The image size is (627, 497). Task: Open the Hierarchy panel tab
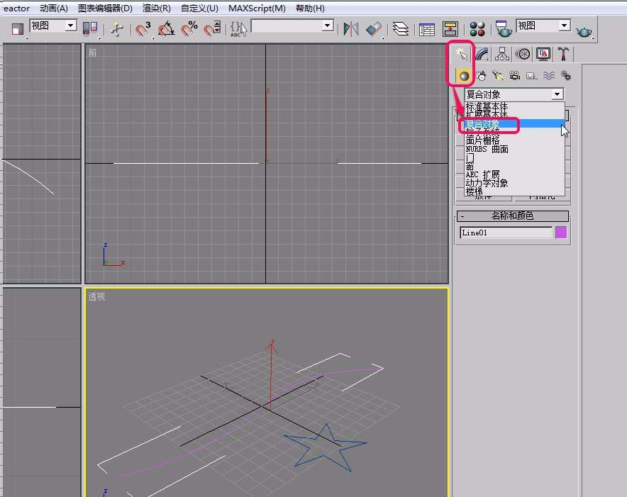pyautogui.click(x=502, y=54)
